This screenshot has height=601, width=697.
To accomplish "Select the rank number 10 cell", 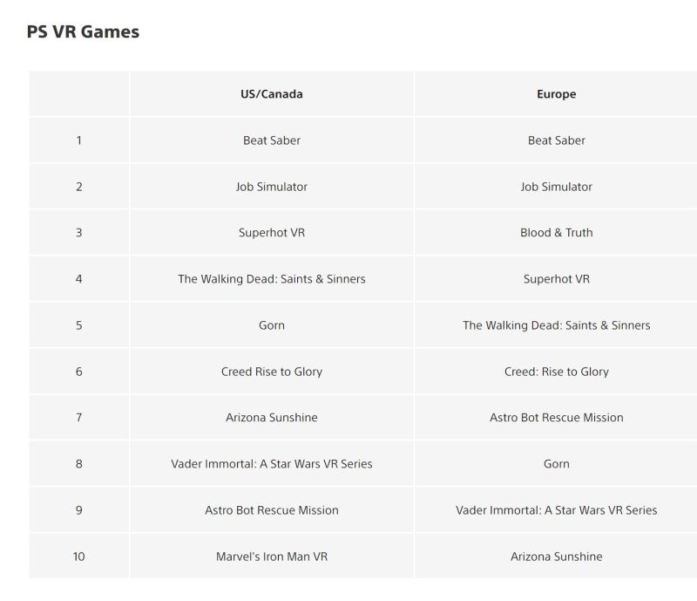I will [x=79, y=557].
